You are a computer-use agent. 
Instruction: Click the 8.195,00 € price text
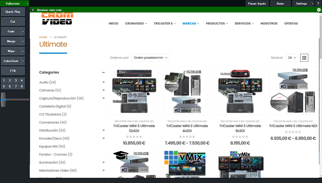tap(240, 143)
